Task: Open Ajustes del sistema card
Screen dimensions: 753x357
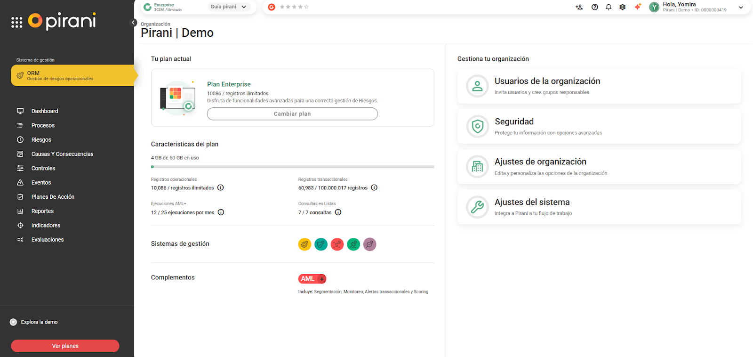Action: point(599,207)
